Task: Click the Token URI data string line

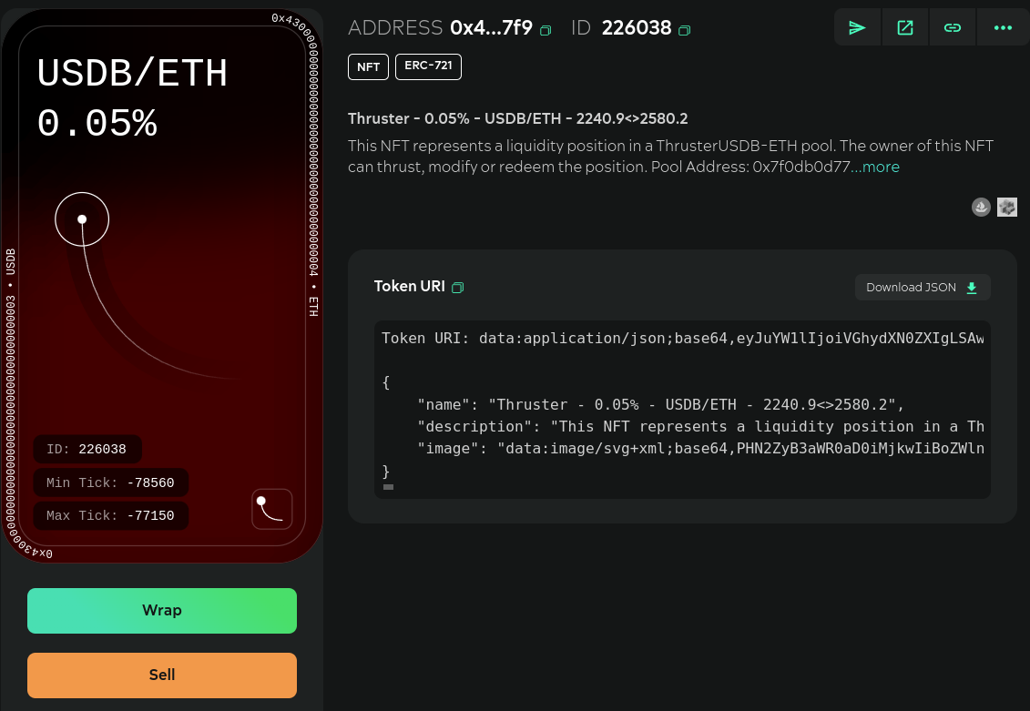Action: click(682, 338)
